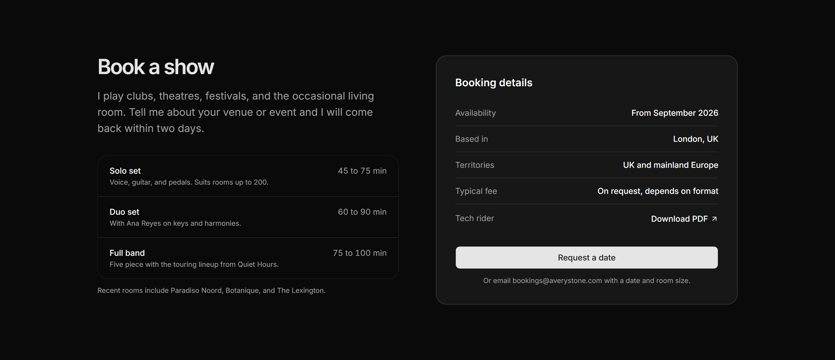Click the Recent rooms include Paradiso Noord line
Viewport: 835px width, 360px height.
point(211,291)
